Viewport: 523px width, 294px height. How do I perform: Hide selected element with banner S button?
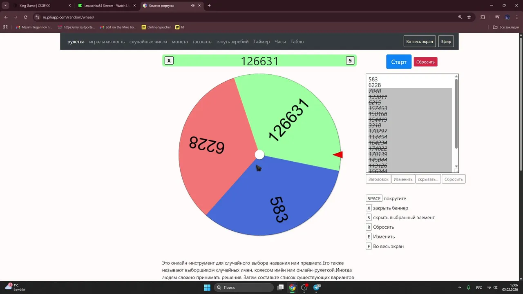pos(350,60)
